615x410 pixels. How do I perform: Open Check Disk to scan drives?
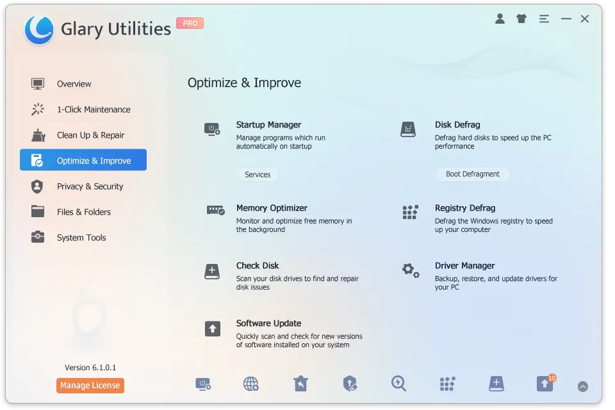pyautogui.click(x=258, y=265)
